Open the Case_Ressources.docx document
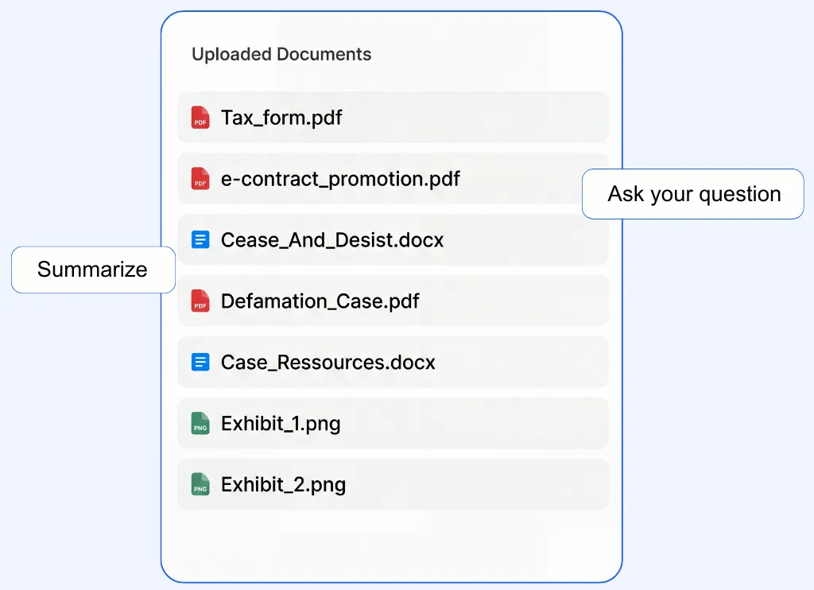 coord(393,362)
